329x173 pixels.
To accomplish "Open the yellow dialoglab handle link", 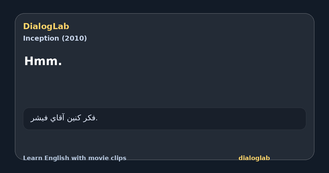I will click(x=254, y=158).
